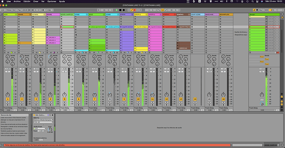Image resolution: width=285 pixels, height=148 pixels.
Task: Toggle the computer MIDI keyboard icon
Action: [x=257, y=10]
